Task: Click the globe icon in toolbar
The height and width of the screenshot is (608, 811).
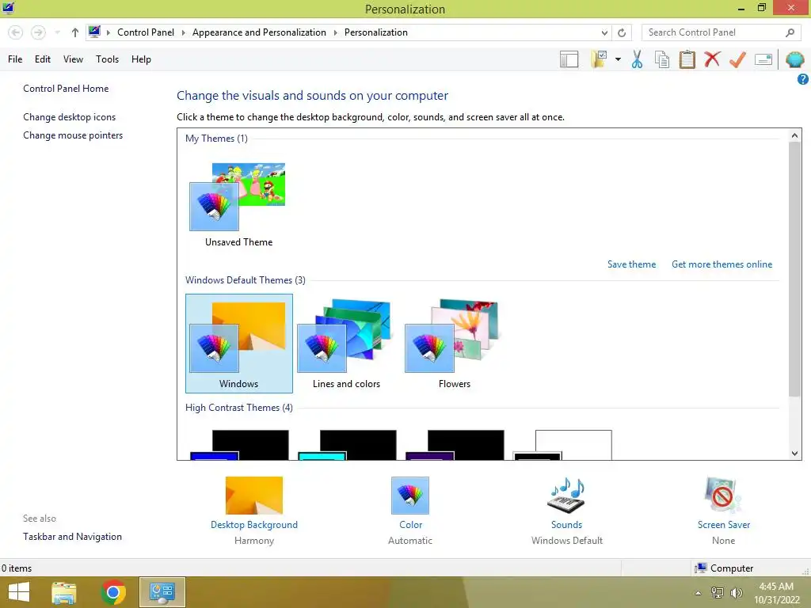Action: coord(794,59)
